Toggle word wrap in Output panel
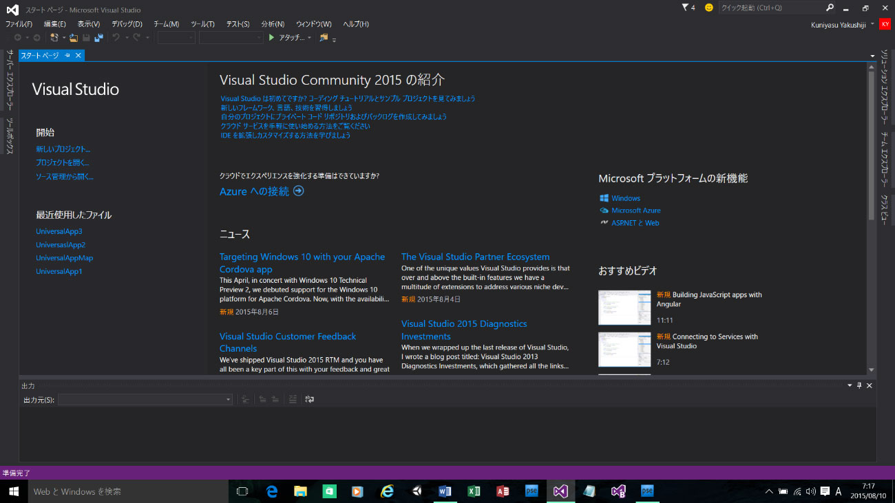This screenshot has width=895, height=503. (x=310, y=399)
